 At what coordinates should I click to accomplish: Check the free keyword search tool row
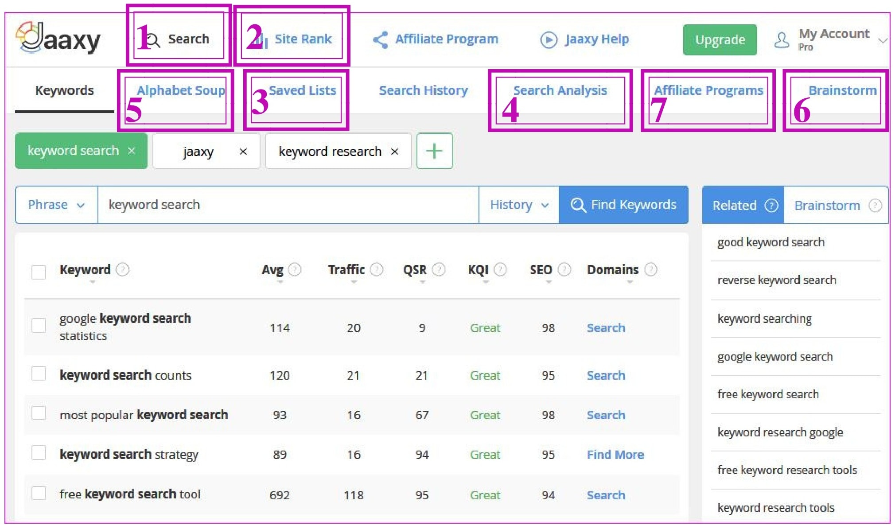(39, 493)
